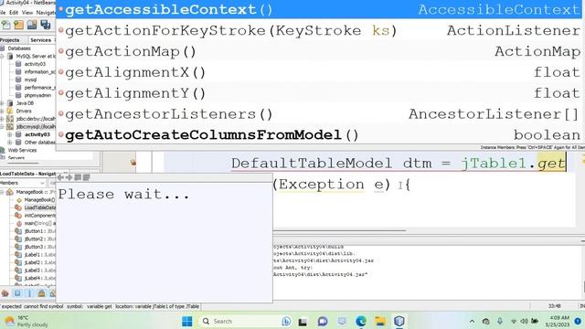Switch to the Services tab
This screenshot has height=329, width=585.
(41, 40)
